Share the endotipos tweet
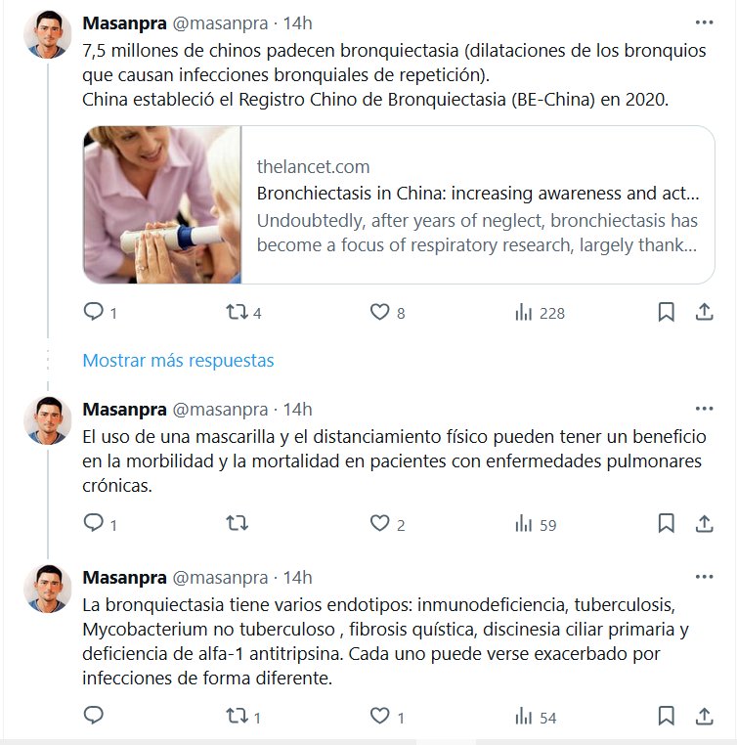Viewport: 737px width, 745px height. pyautogui.click(x=704, y=716)
